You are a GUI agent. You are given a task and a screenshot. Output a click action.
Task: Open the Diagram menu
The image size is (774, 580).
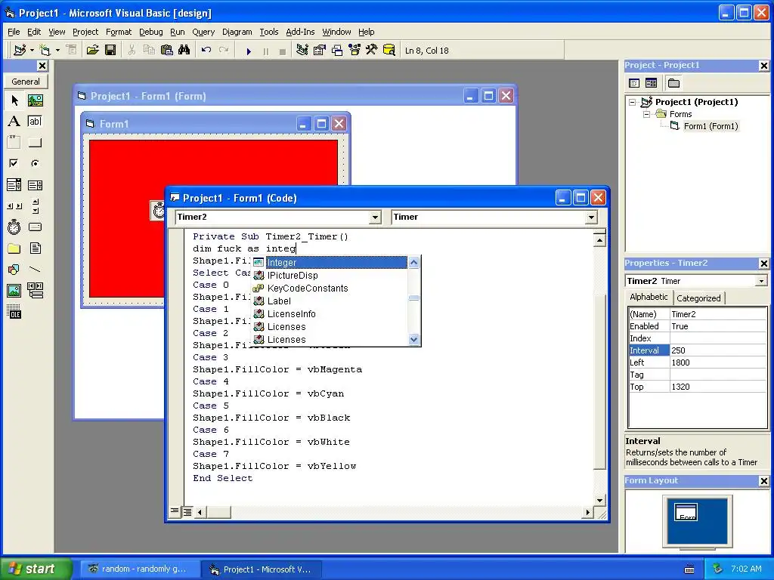point(237,32)
